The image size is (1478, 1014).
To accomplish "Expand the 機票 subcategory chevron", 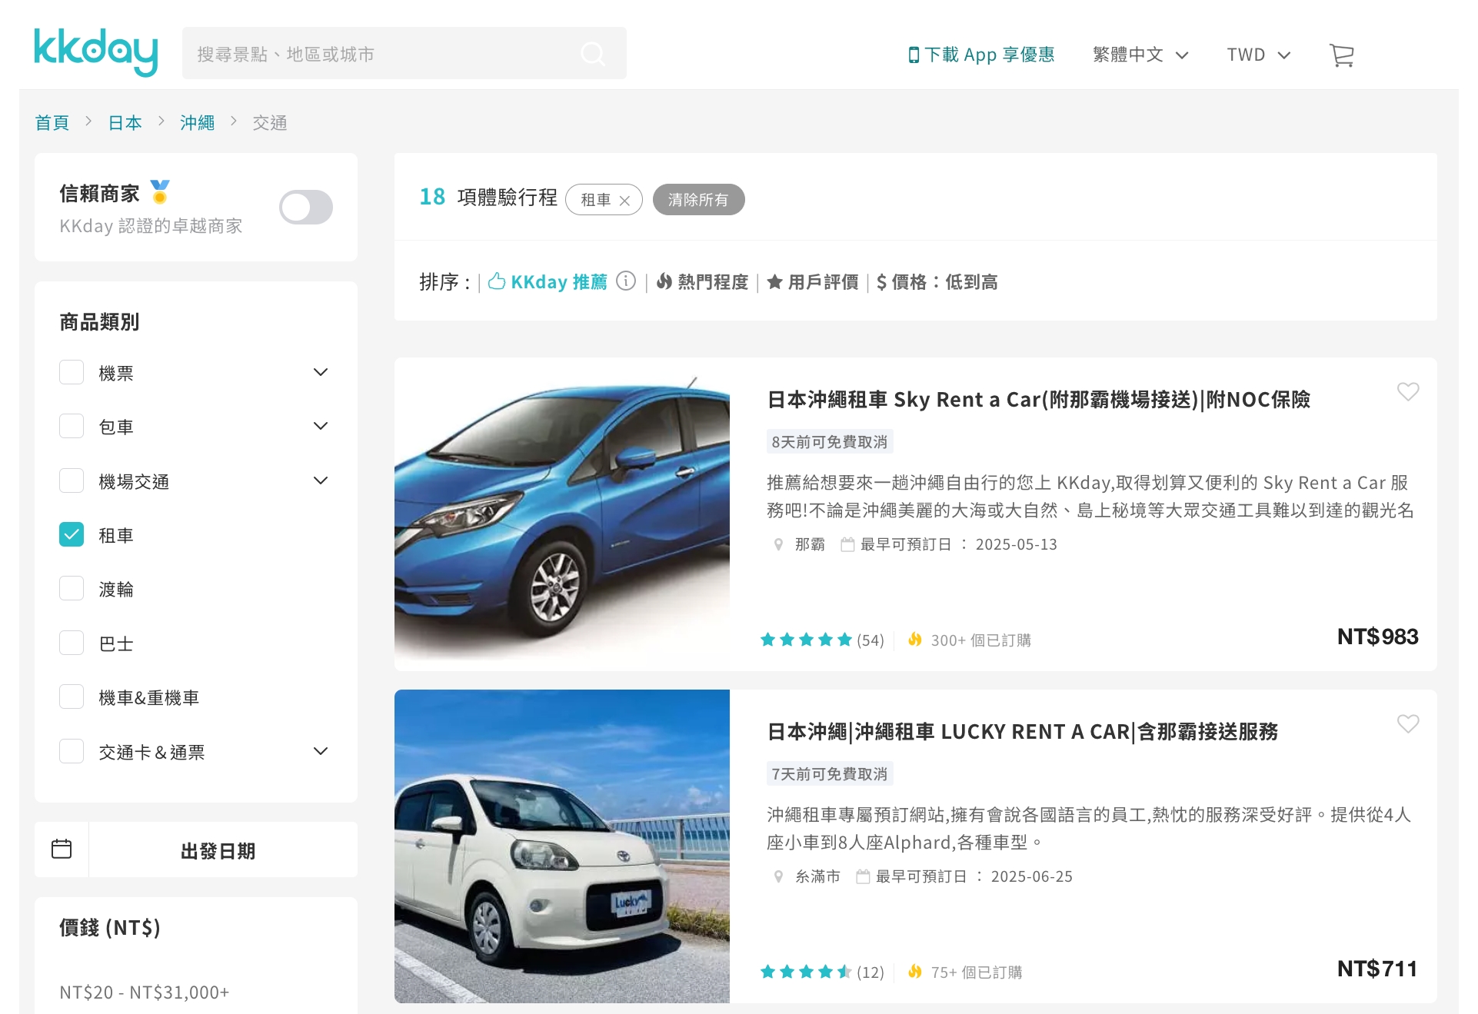I will coord(321,373).
